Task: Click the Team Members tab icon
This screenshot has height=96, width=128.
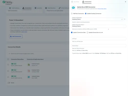Action: [46, 8]
